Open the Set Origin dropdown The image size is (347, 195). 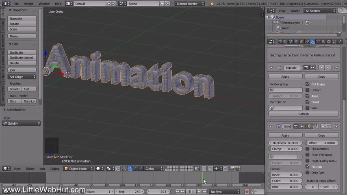point(22,77)
